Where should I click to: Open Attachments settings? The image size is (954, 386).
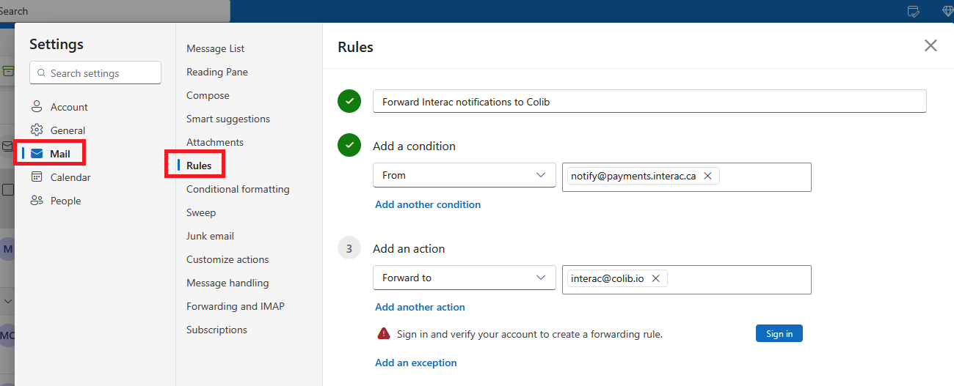[x=215, y=142]
